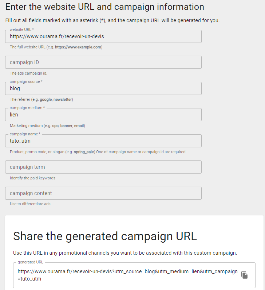
Task: Click the Marketing medium hint text
Action: 47,126
